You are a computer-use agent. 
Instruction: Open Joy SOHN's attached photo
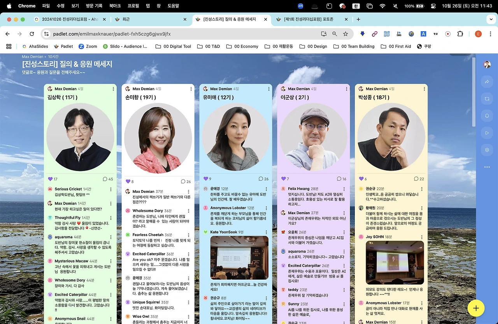click(x=395, y=263)
